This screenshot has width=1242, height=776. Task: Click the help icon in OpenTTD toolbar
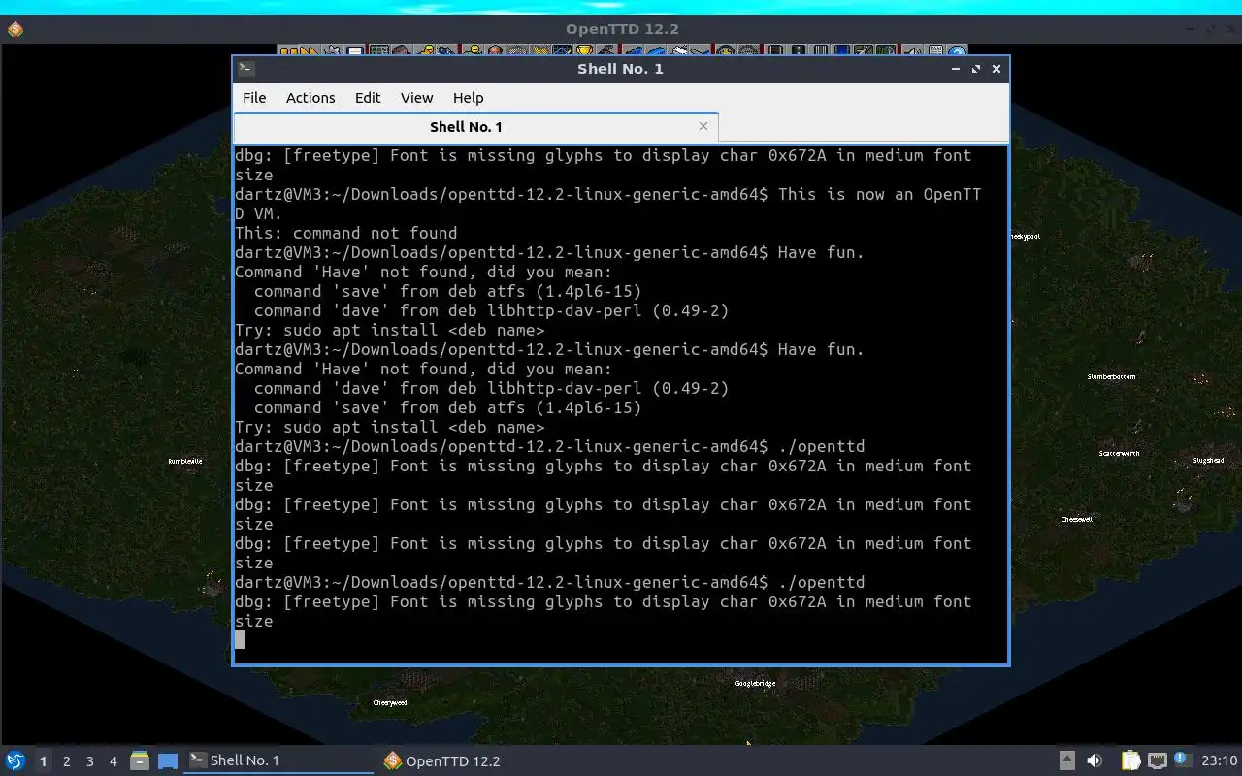[957, 51]
